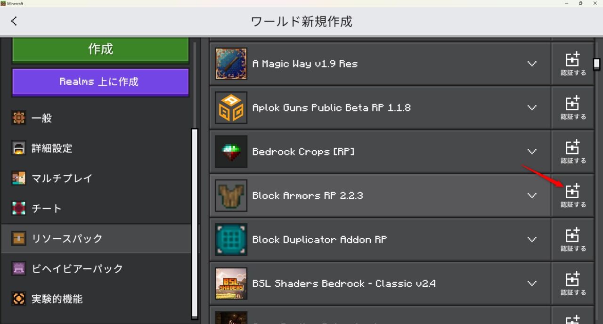
Task: Select the 'Block Armors RP 2.2.3' title text
Action: 308,195
